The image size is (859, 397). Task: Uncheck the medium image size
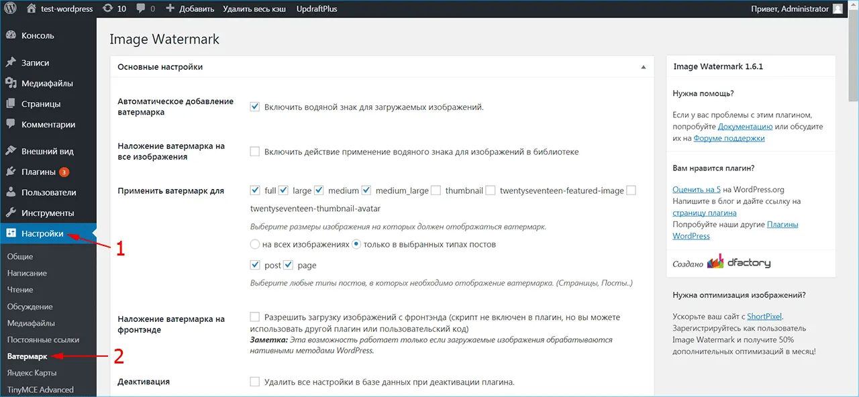pos(319,190)
